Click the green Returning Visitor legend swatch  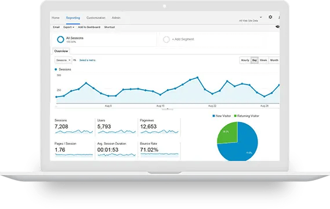click(x=235, y=116)
